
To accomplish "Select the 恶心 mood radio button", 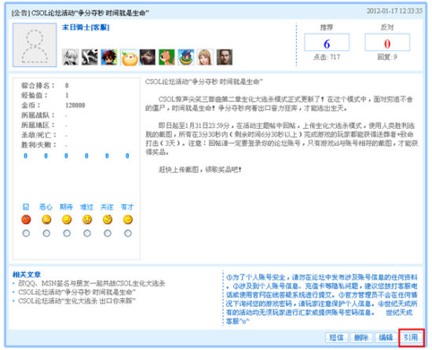I will (46, 233).
